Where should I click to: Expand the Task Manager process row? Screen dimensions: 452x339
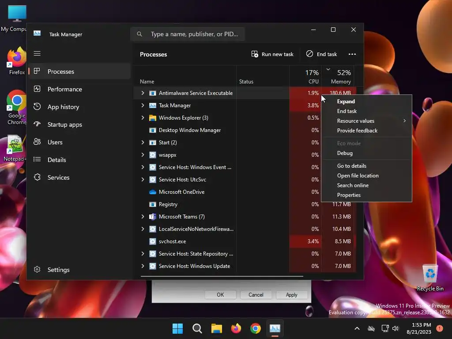coord(143,105)
